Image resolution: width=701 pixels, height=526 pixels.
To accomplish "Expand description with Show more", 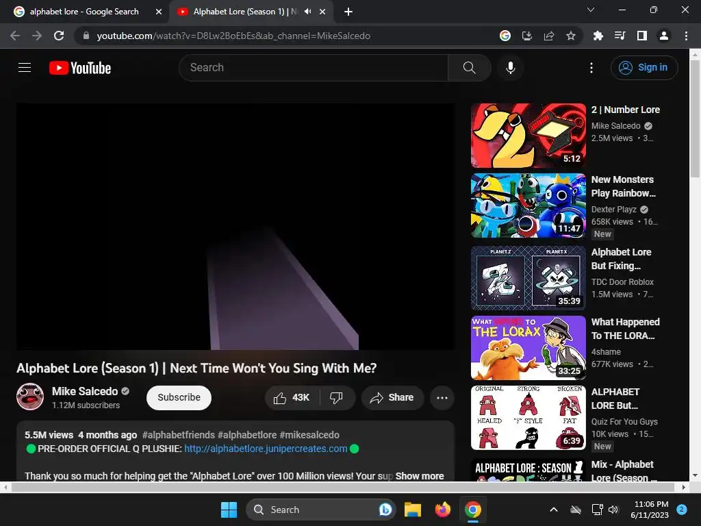I will coord(420,476).
